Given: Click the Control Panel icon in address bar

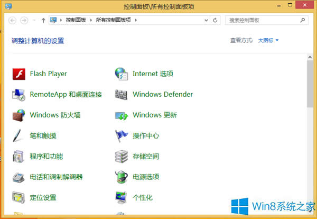Looking at the screenshot, I should click(53, 20).
